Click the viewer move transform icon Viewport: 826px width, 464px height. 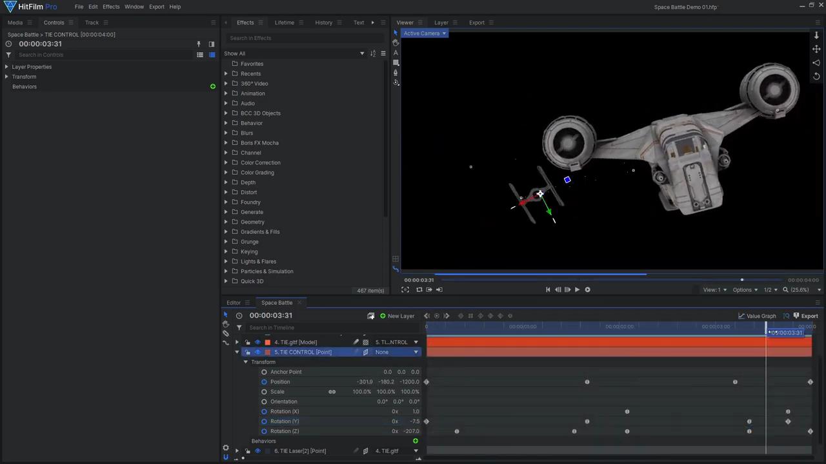816,49
